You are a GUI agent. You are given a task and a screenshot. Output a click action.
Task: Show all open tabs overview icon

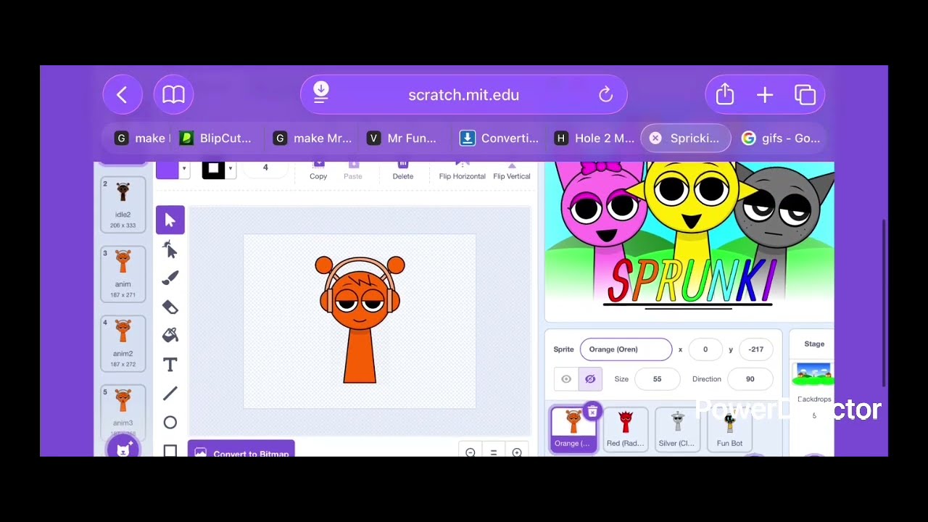805,95
